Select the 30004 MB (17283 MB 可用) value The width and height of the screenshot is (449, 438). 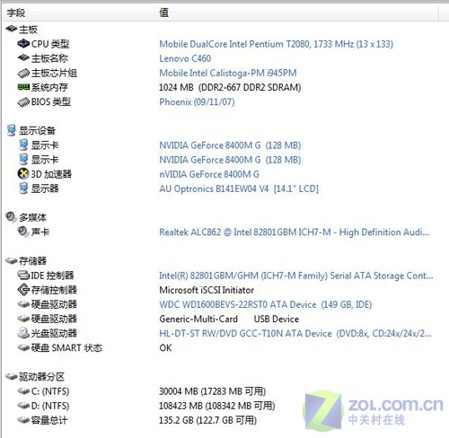(212, 391)
